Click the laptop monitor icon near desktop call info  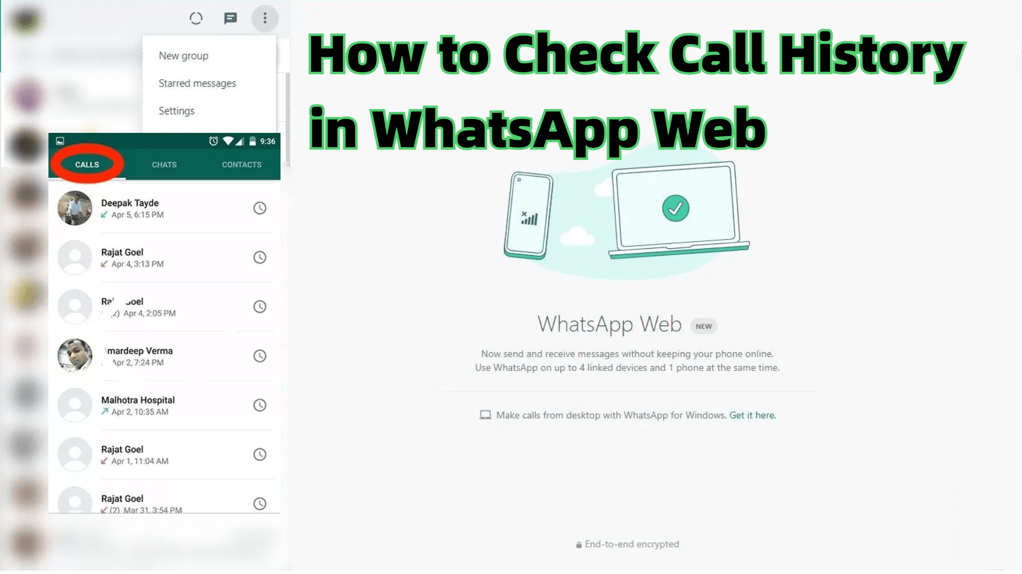click(486, 414)
